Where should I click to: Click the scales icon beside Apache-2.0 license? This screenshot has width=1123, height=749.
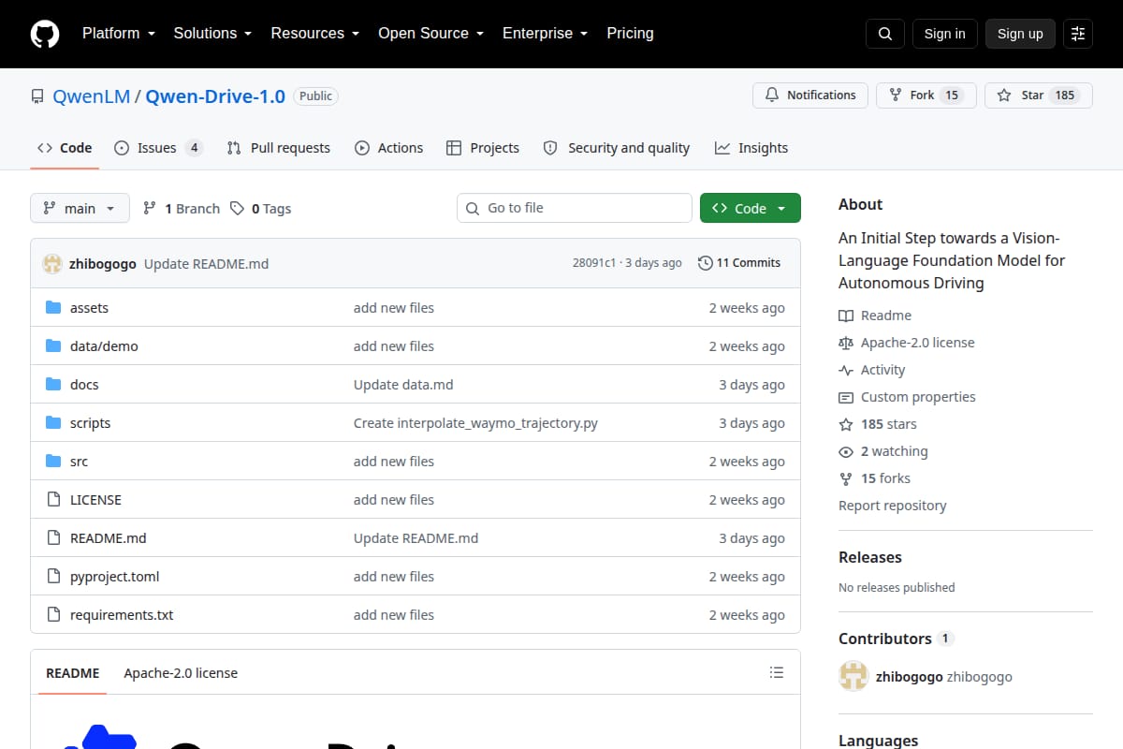coord(846,343)
